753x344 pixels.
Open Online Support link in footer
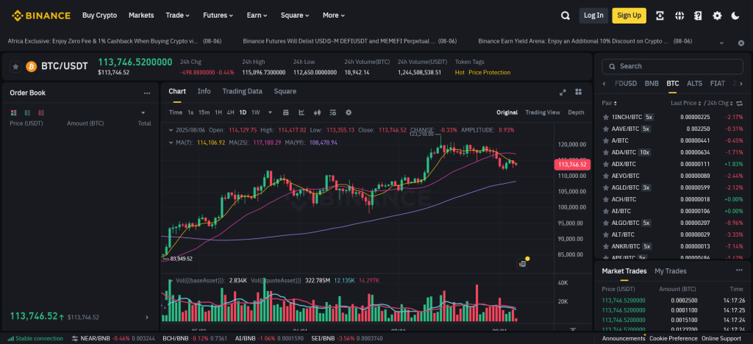[x=721, y=338]
